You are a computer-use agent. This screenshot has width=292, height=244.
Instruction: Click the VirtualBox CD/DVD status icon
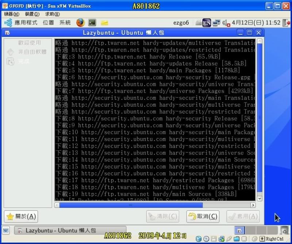[206, 239]
